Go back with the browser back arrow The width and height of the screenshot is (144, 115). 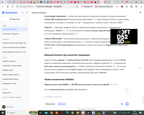point(3,7)
